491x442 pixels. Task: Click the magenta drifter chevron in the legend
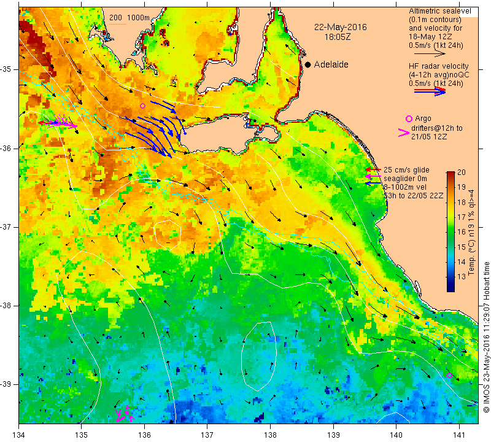(403, 133)
